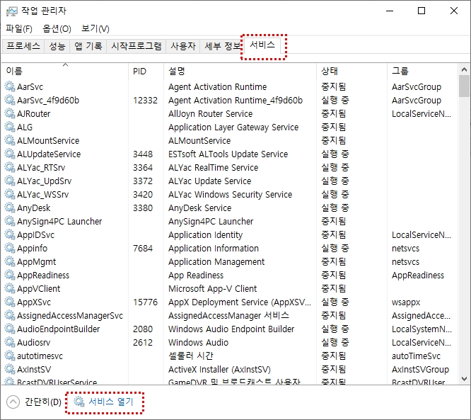Image resolution: width=471 pixels, height=420 pixels.
Task: Switch to the 세부 정보 tab
Action: point(221,46)
